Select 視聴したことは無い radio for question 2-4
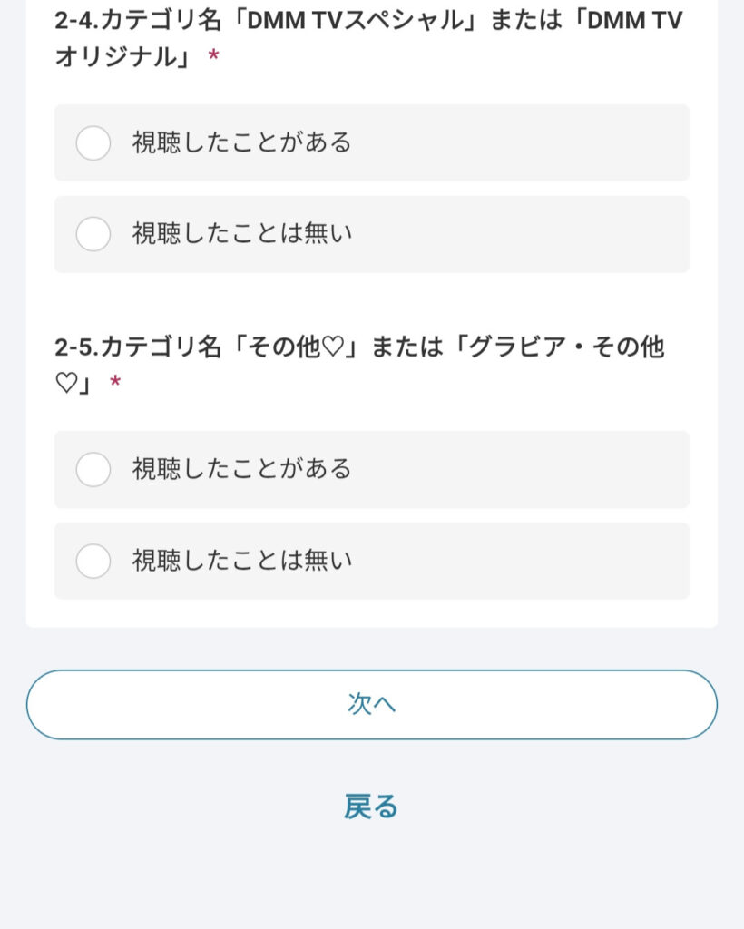The height and width of the screenshot is (929, 744). 93,234
